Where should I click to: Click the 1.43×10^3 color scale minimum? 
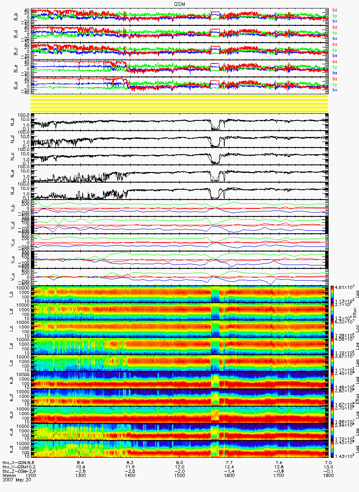345,455
